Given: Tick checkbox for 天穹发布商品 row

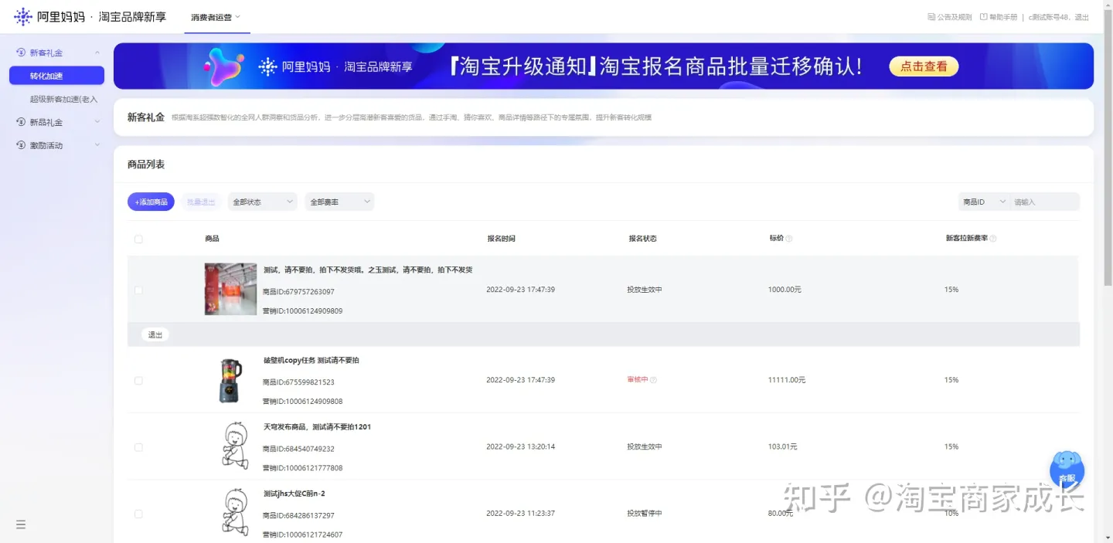Looking at the screenshot, I should [138, 447].
